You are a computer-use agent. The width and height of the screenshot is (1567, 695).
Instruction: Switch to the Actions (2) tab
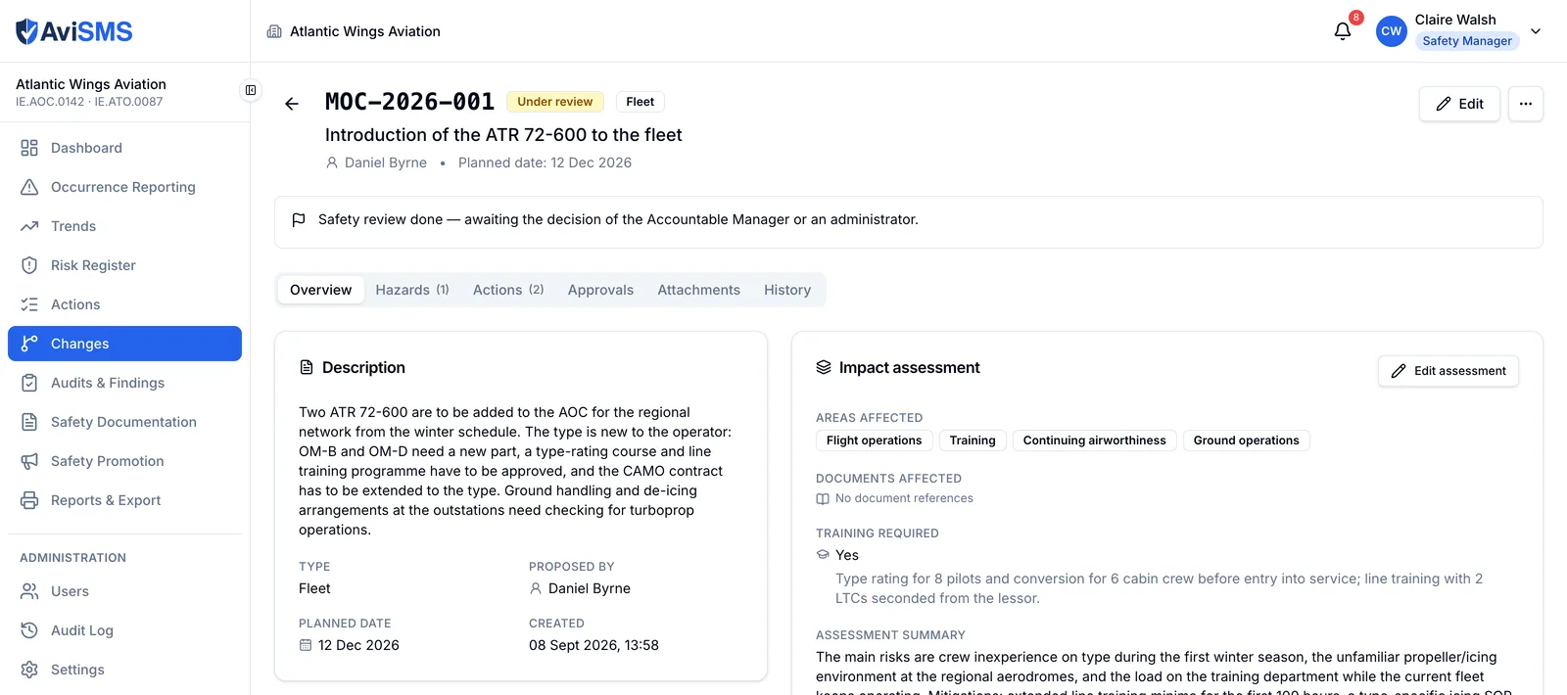pos(508,290)
